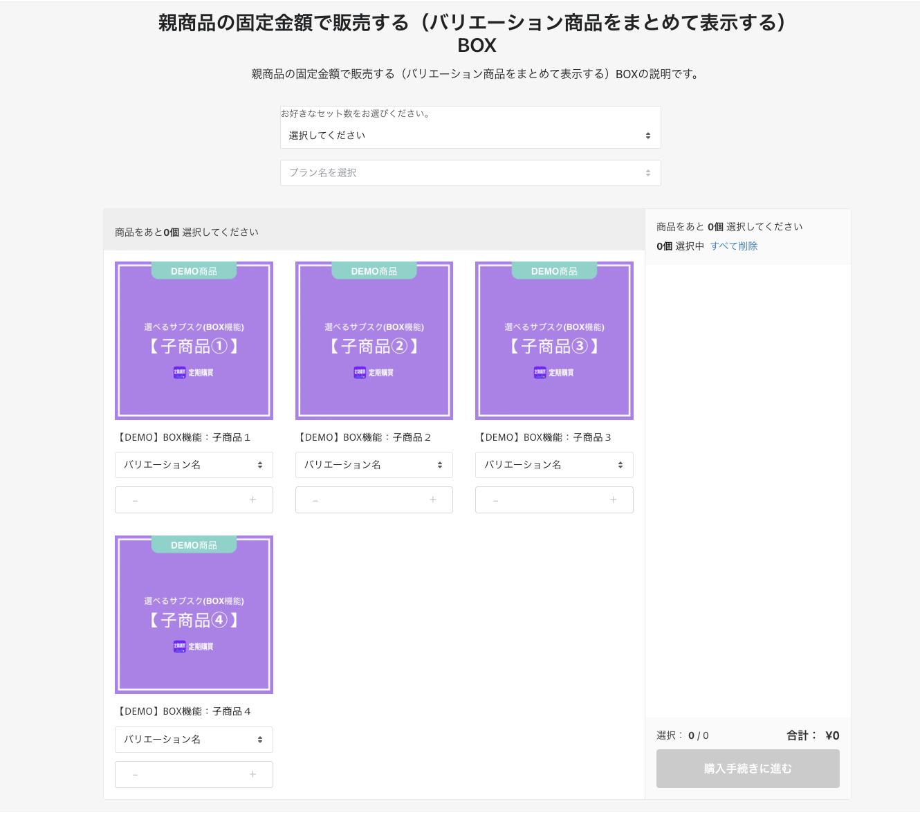The width and height of the screenshot is (920, 815).
Task: Increase quantity of 子商品２ with plus
Action: tap(433, 500)
